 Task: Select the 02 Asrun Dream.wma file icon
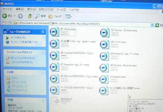(x=105, y=33)
